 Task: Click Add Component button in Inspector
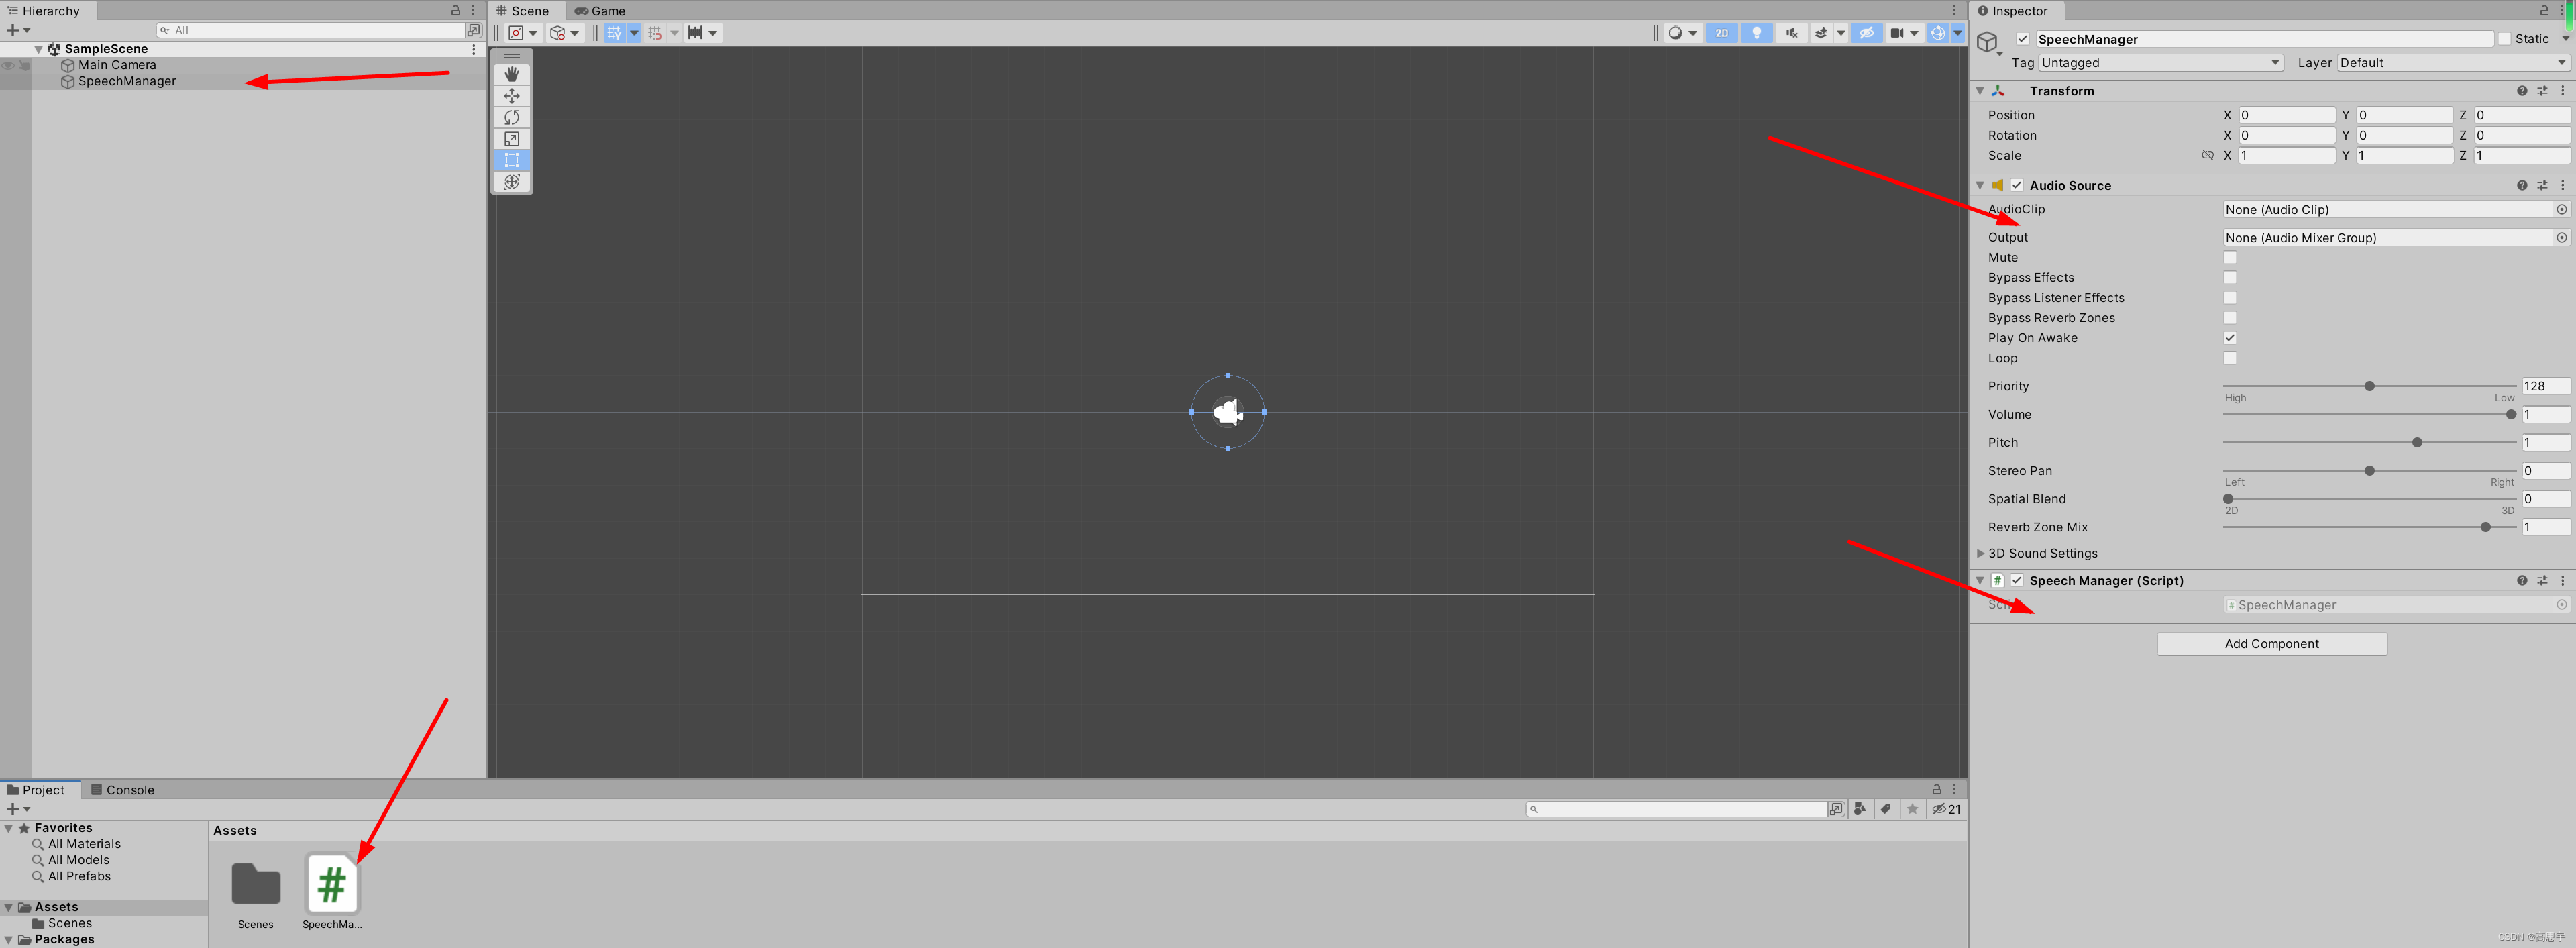pyautogui.click(x=2273, y=644)
